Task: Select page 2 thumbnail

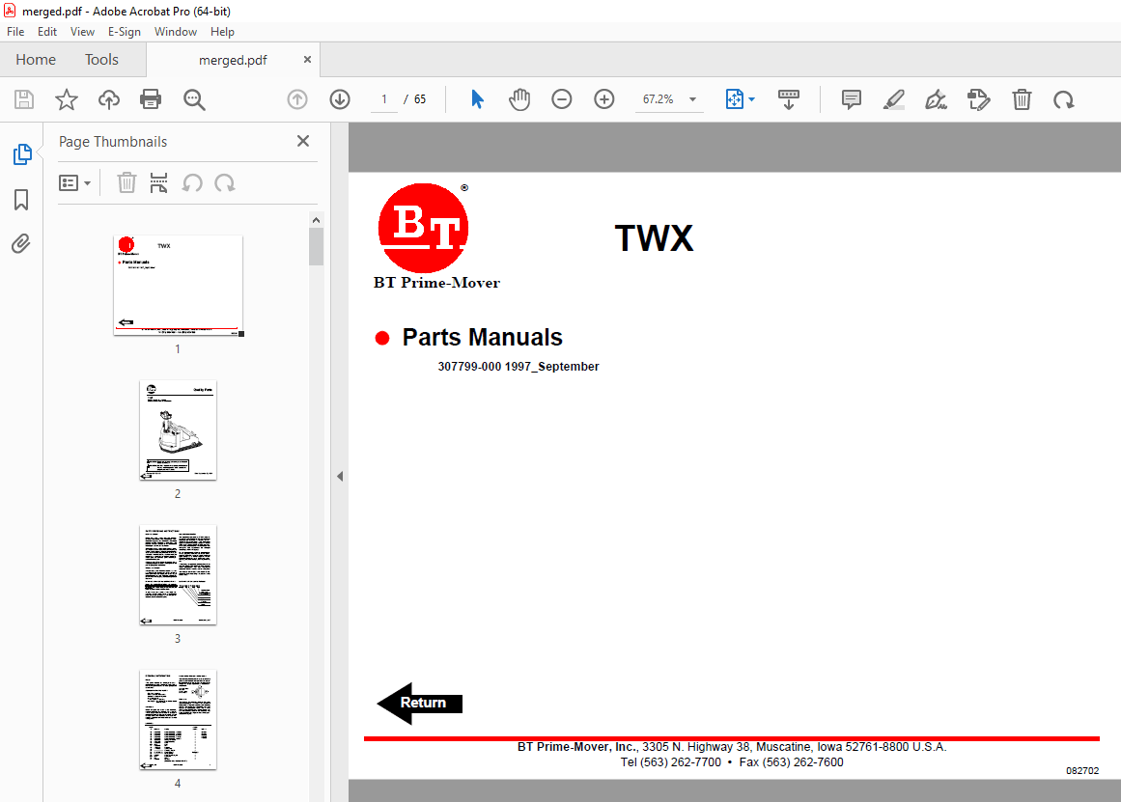Action: 178,429
